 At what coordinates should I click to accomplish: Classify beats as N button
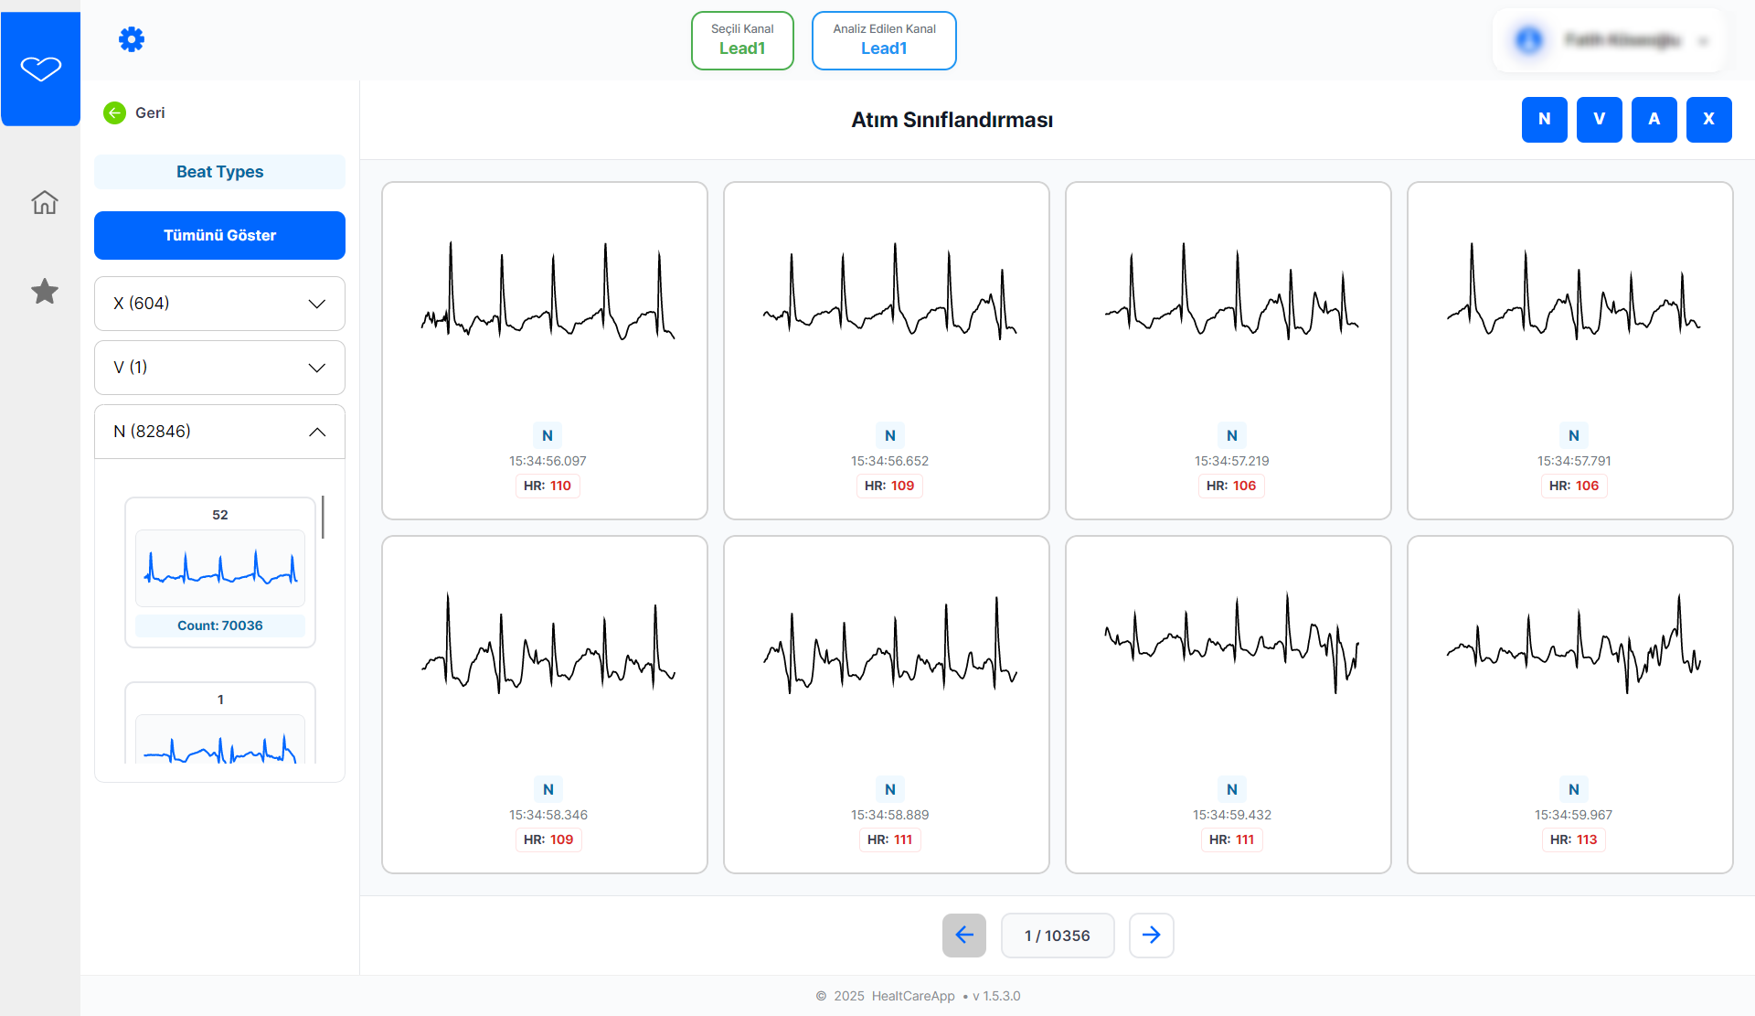click(x=1544, y=119)
